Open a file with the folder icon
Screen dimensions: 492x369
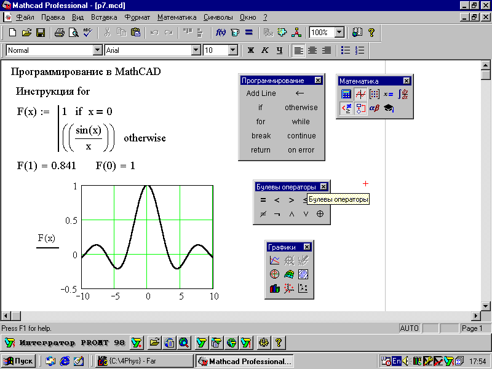[x=26, y=33]
